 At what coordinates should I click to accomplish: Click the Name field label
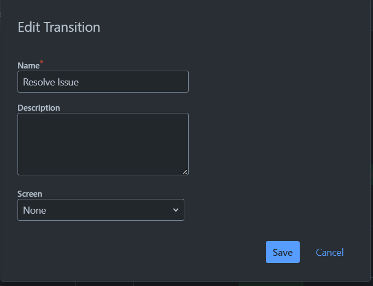(28, 66)
